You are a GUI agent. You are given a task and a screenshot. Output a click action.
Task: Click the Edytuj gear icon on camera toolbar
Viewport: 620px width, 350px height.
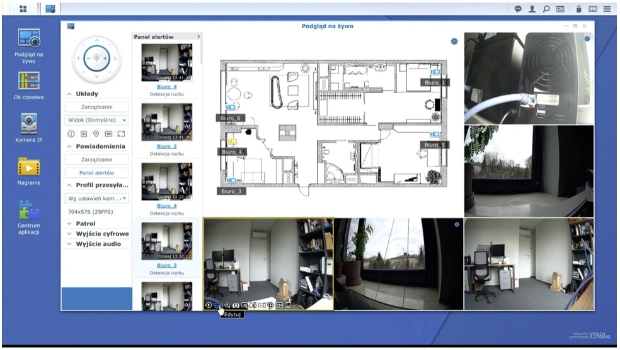(217, 305)
